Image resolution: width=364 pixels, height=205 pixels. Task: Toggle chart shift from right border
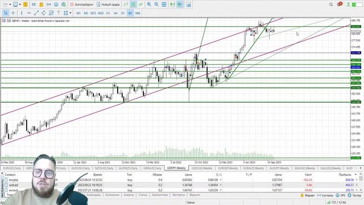[x=180, y=5]
